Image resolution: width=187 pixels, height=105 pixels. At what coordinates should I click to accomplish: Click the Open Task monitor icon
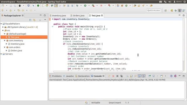tap(29, 6)
